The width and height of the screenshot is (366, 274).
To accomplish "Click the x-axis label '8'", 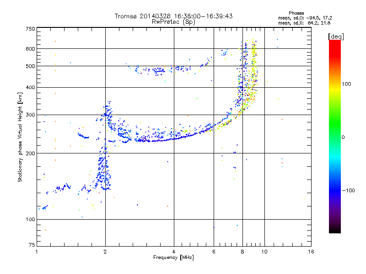I will [x=242, y=252].
